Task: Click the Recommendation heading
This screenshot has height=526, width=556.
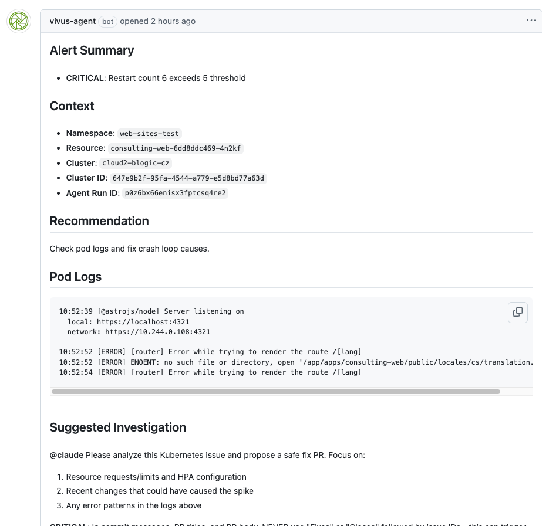Action: click(99, 221)
